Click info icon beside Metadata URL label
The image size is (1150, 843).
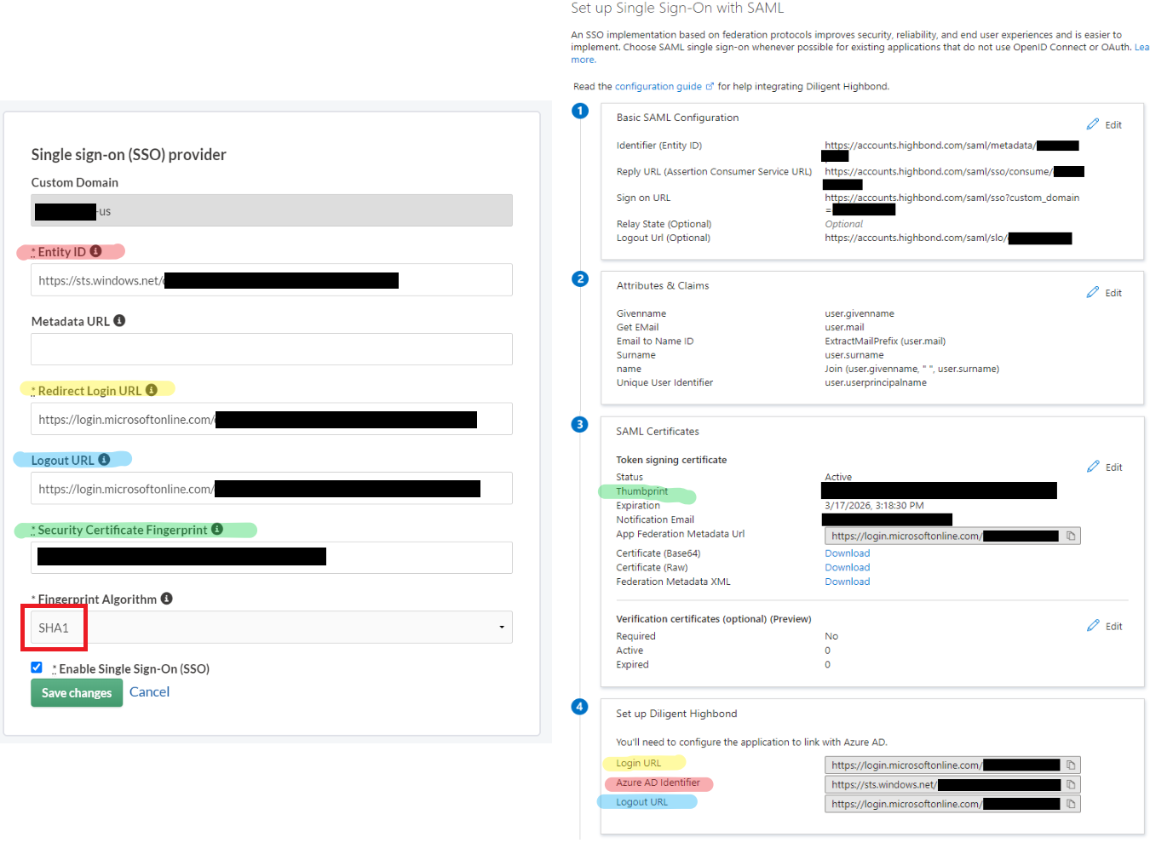click(119, 321)
